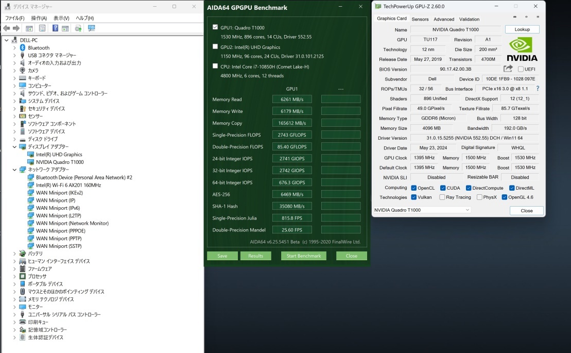Select Intel(R) Wi-Fi 6 AX201 160MHz adapter
This screenshot has height=353, width=571.
click(68, 185)
